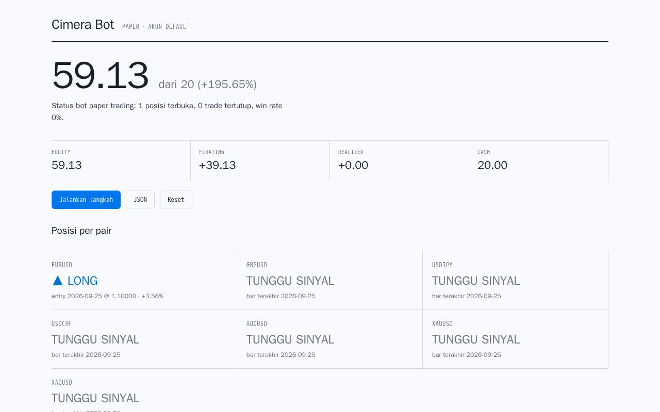Click the EURUSD entry 2026-09-25 @ 1.10000 line
The height and width of the screenshot is (412, 660).
coord(107,296)
